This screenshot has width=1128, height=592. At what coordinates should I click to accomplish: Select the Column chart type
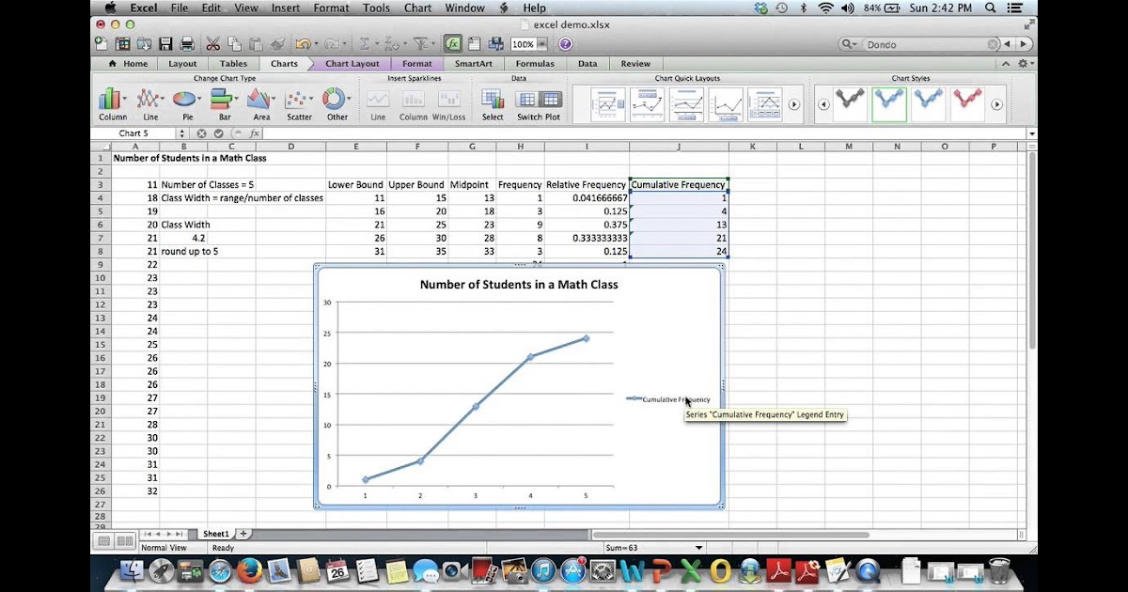[x=113, y=104]
